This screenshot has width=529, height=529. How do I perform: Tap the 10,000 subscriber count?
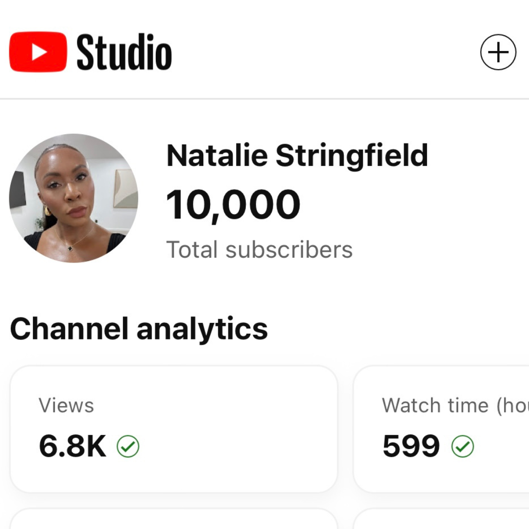pos(233,204)
